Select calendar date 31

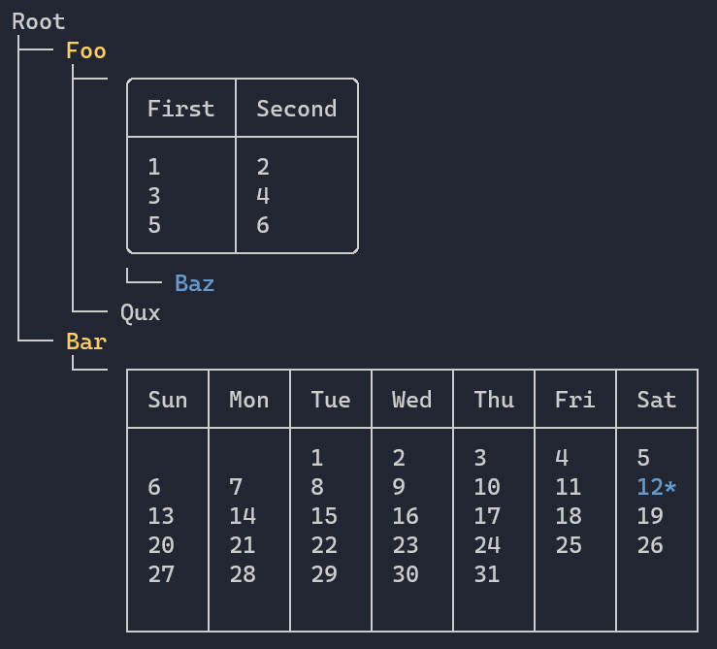pyautogui.click(x=487, y=574)
